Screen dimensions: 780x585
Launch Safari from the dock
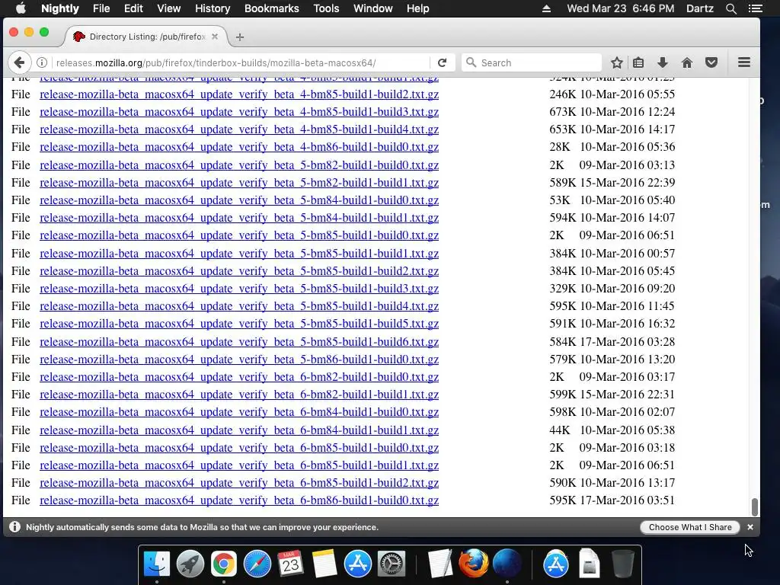pyautogui.click(x=257, y=564)
